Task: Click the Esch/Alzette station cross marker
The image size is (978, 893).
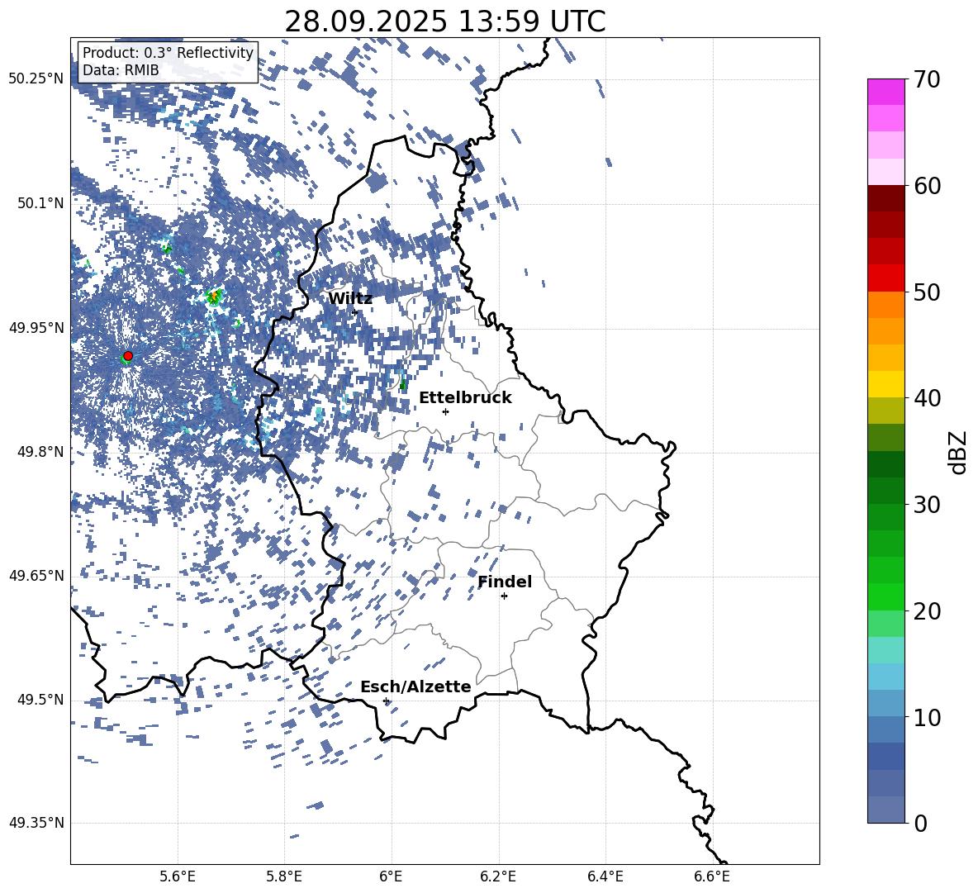Action: coord(386,701)
